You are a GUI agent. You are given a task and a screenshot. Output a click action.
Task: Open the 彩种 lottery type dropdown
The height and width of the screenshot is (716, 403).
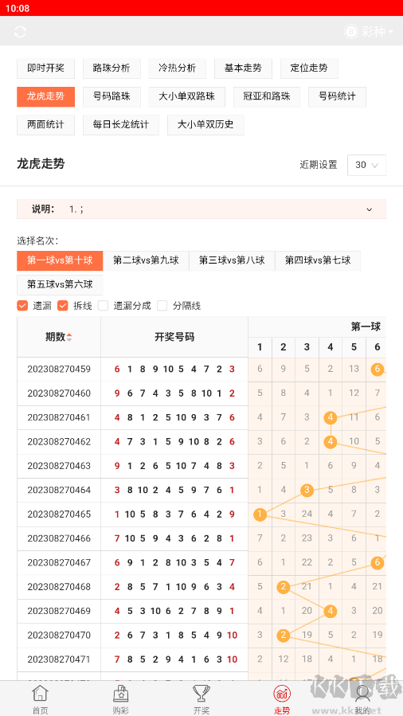tap(369, 32)
